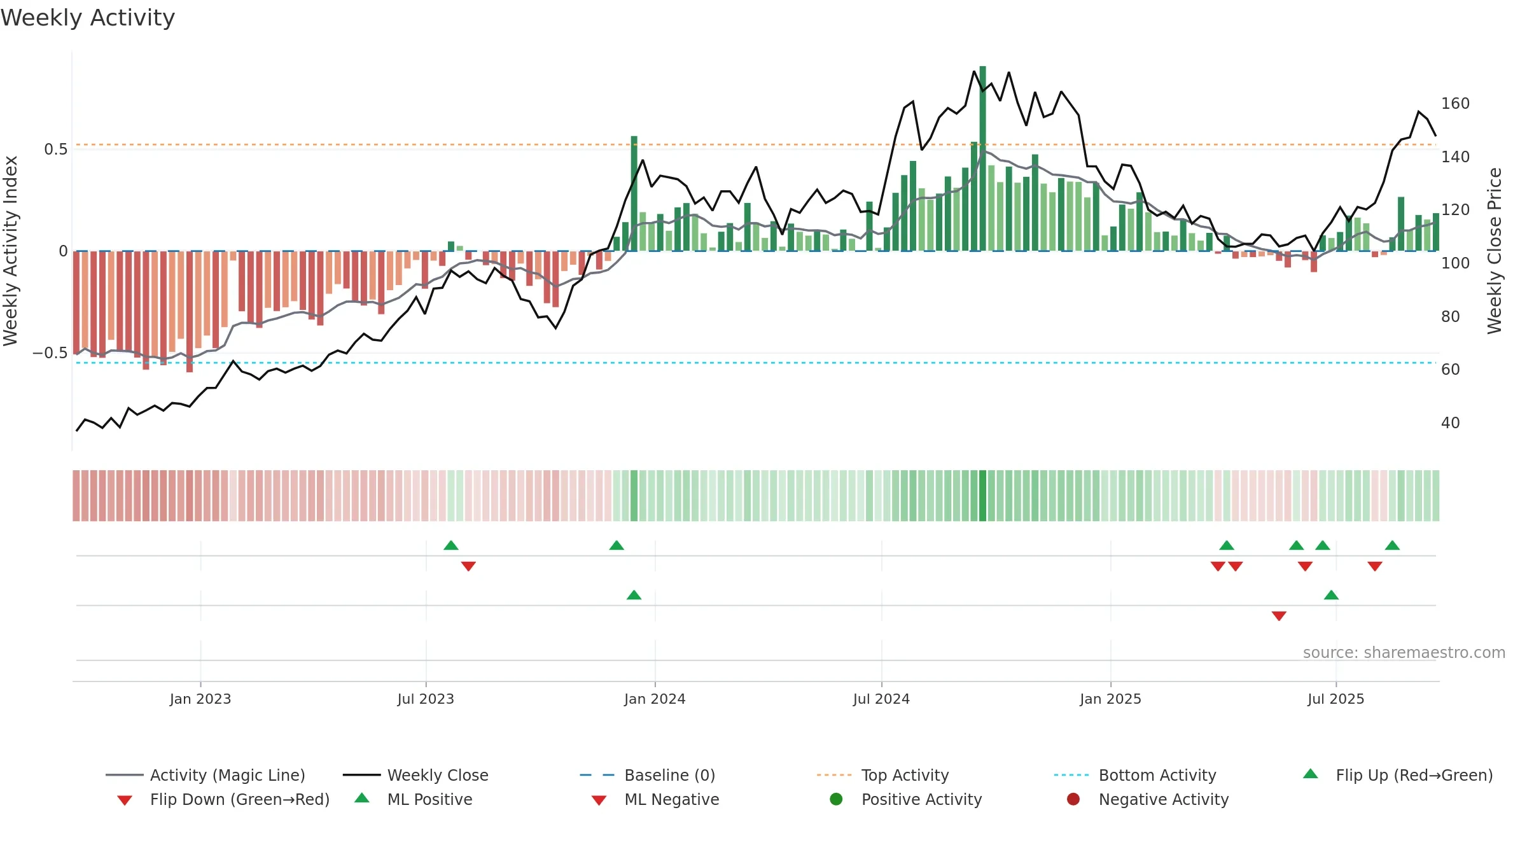
Task: Click the "Weekly Close Price" axis title
Action: [1495, 251]
